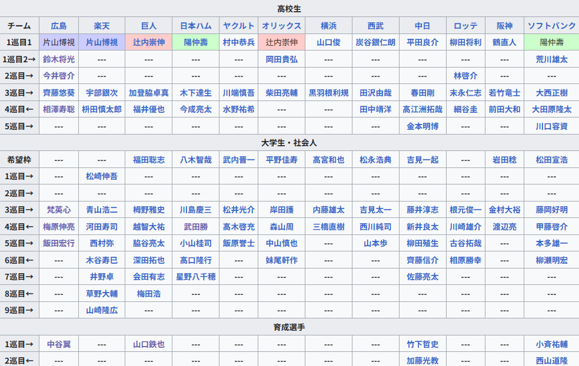Open player 平田良介

tap(422, 42)
